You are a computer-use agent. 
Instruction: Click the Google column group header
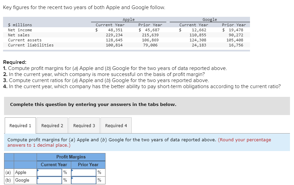[210, 20]
